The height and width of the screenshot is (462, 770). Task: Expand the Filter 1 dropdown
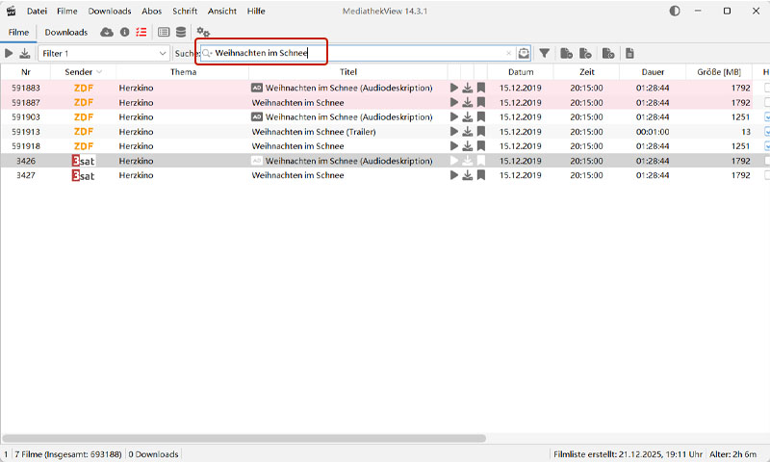(162, 53)
